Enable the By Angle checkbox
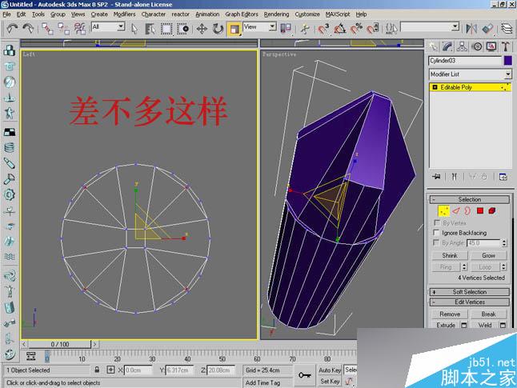517x388 pixels. pyautogui.click(x=436, y=242)
